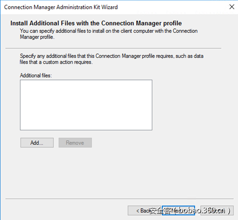The width and height of the screenshot is (238, 220).
Task: Click the separator line above the navigation buttons
Action: pyautogui.click(x=120, y=199)
